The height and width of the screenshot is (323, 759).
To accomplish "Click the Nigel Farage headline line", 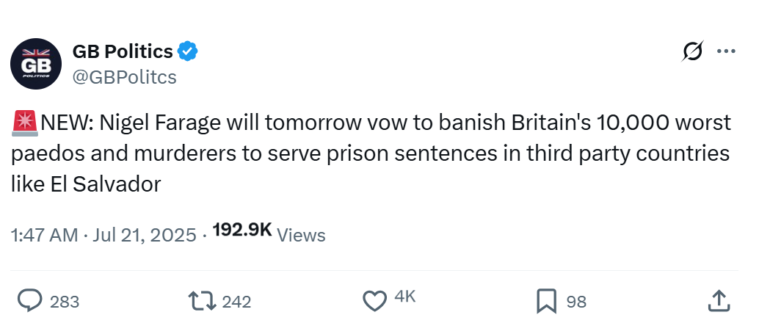I will tap(371, 123).
